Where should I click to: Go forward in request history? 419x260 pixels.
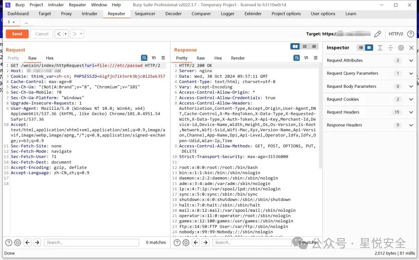pyautogui.click(x=74, y=34)
